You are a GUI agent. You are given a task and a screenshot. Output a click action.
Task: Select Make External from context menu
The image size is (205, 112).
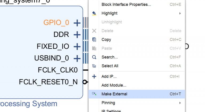coord(114,94)
